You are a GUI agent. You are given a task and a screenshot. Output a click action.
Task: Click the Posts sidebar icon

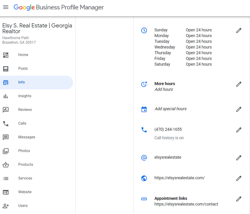pyautogui.click(x=6, y=69)
